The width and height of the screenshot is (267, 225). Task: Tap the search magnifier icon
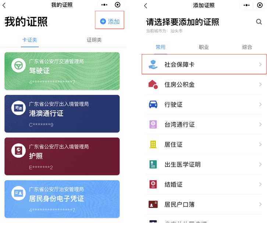click(x=259, y=22)
